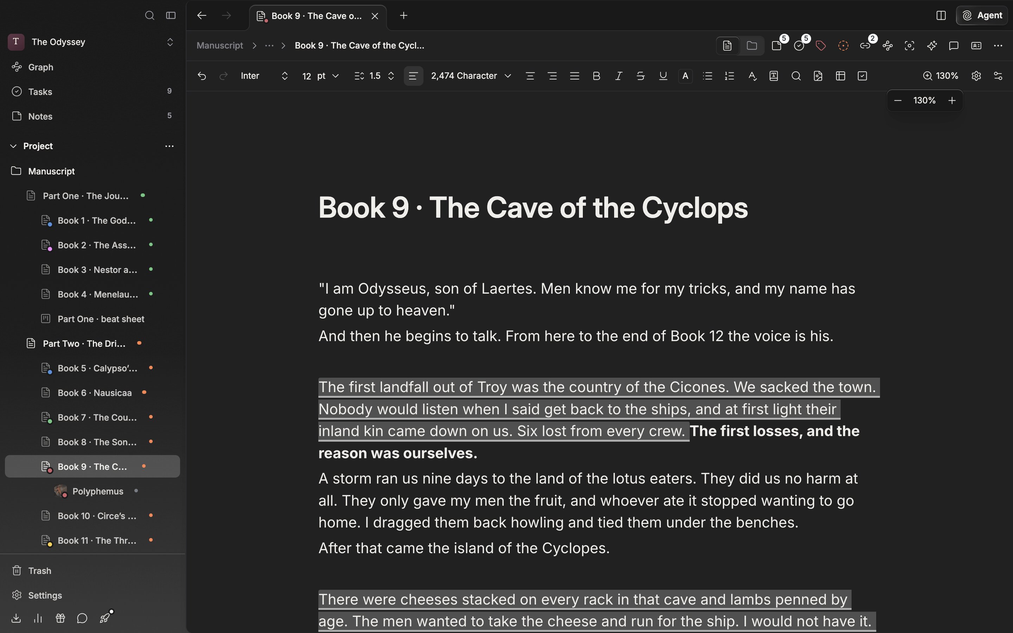The image size is (1013, 633).
Task: Open the Agent panel
Action: (x=982, y=15)
